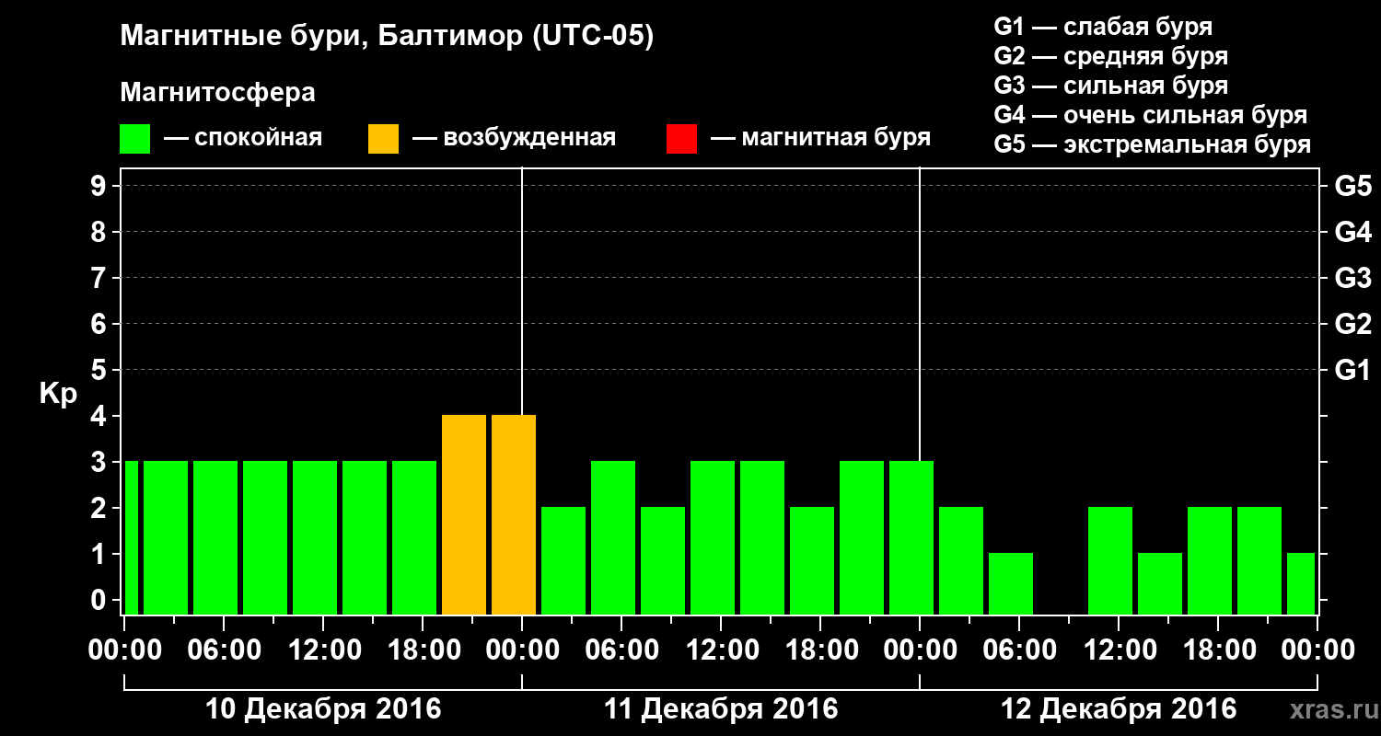Click the 00:00 label between 10 and 11 December

coord(522,650)
